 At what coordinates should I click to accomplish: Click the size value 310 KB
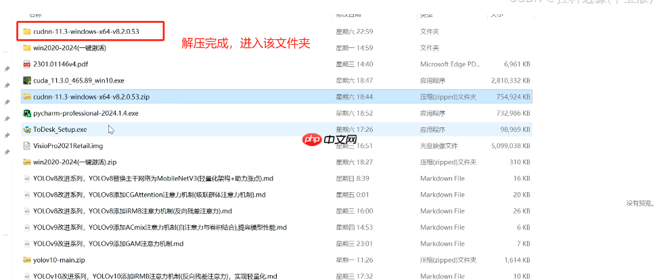521,162
